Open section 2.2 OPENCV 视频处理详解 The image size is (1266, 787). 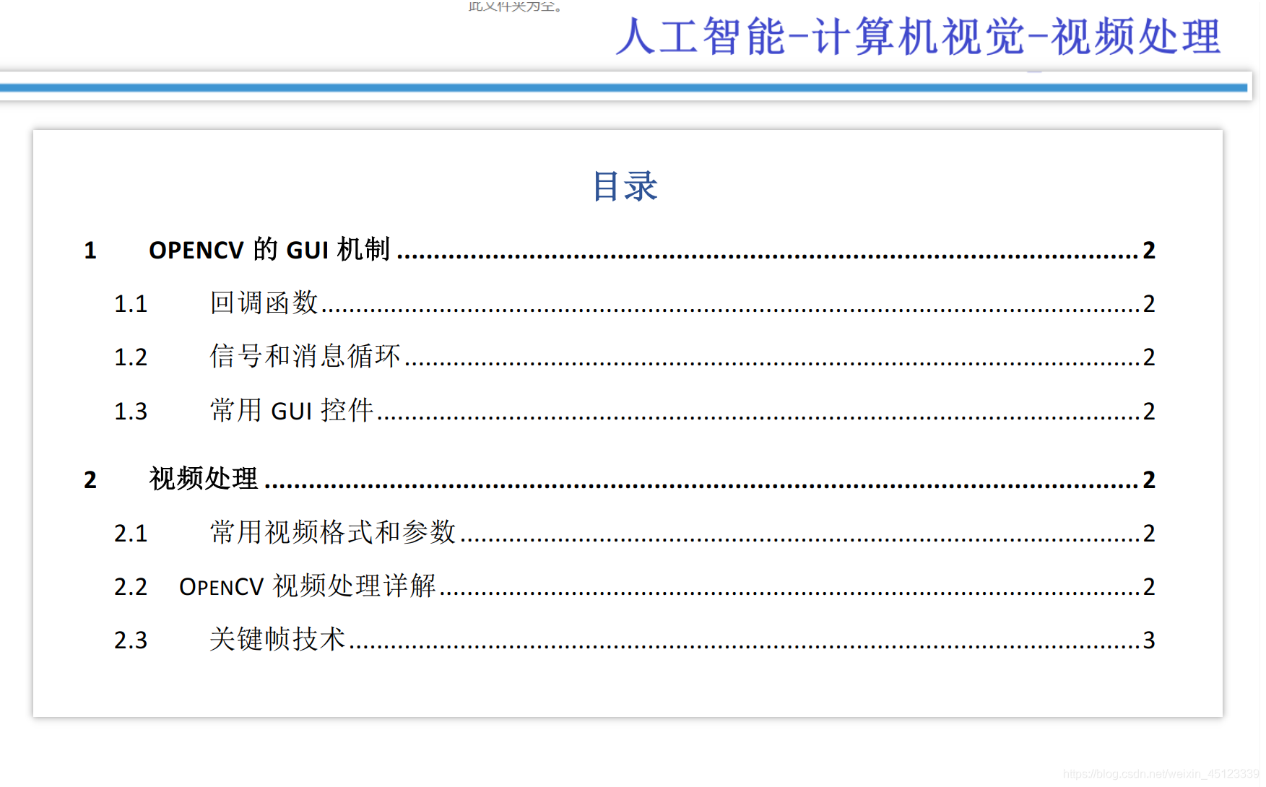click(634, 586)
